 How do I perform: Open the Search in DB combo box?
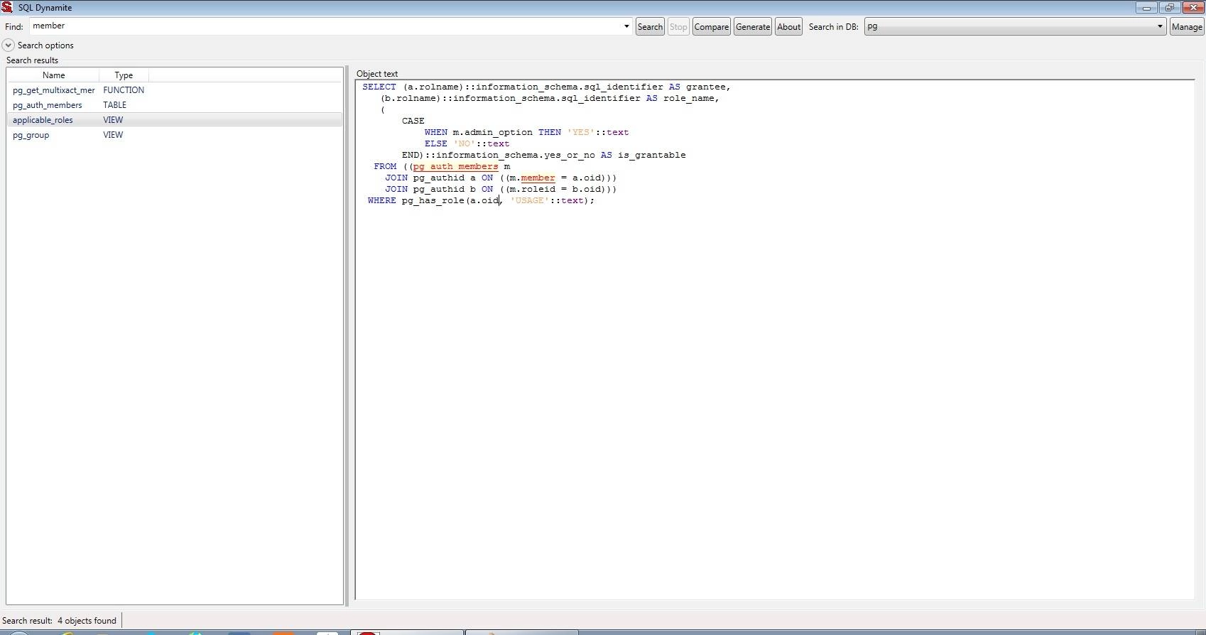tap(1015, 26)
